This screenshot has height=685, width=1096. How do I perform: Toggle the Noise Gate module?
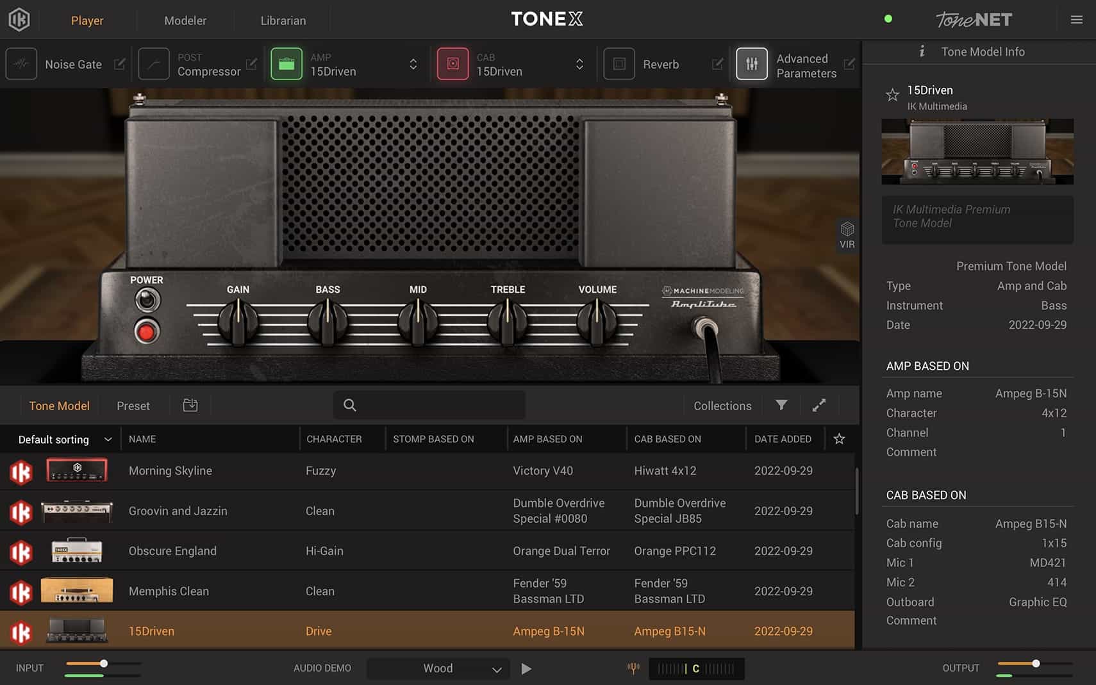21,64
